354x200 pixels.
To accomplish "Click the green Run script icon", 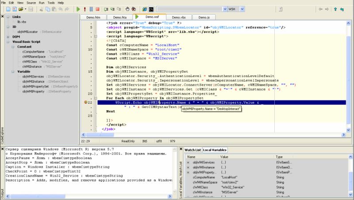I will [x=78, y=9].
